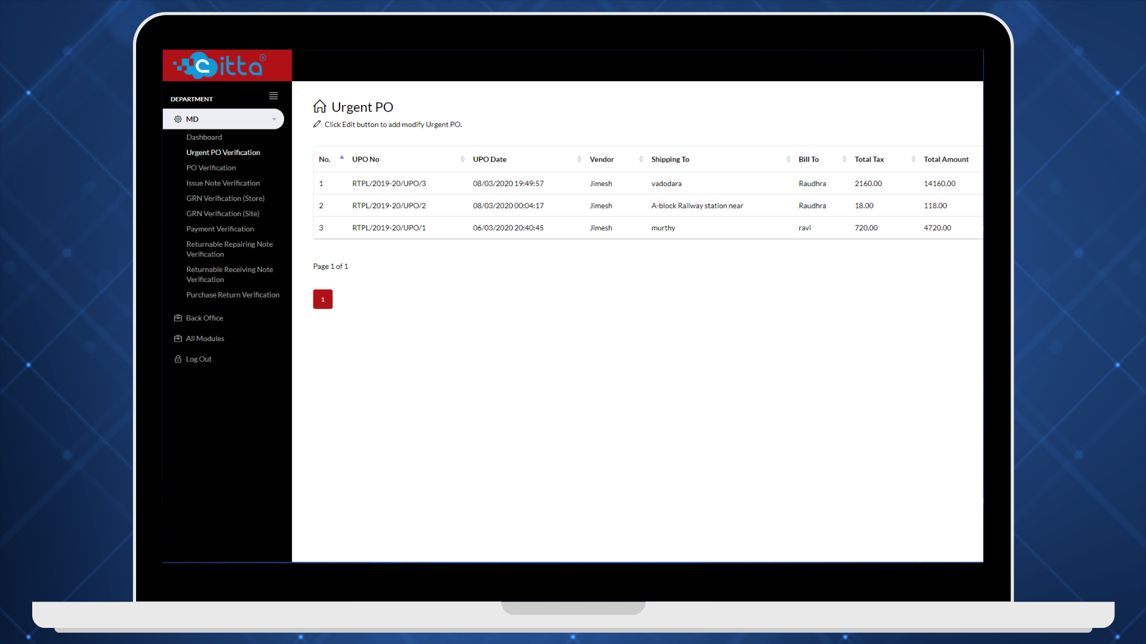Screen dimensions: 1146x644
Task: Go to Purchase Return Verification
Action: [233, 295]
